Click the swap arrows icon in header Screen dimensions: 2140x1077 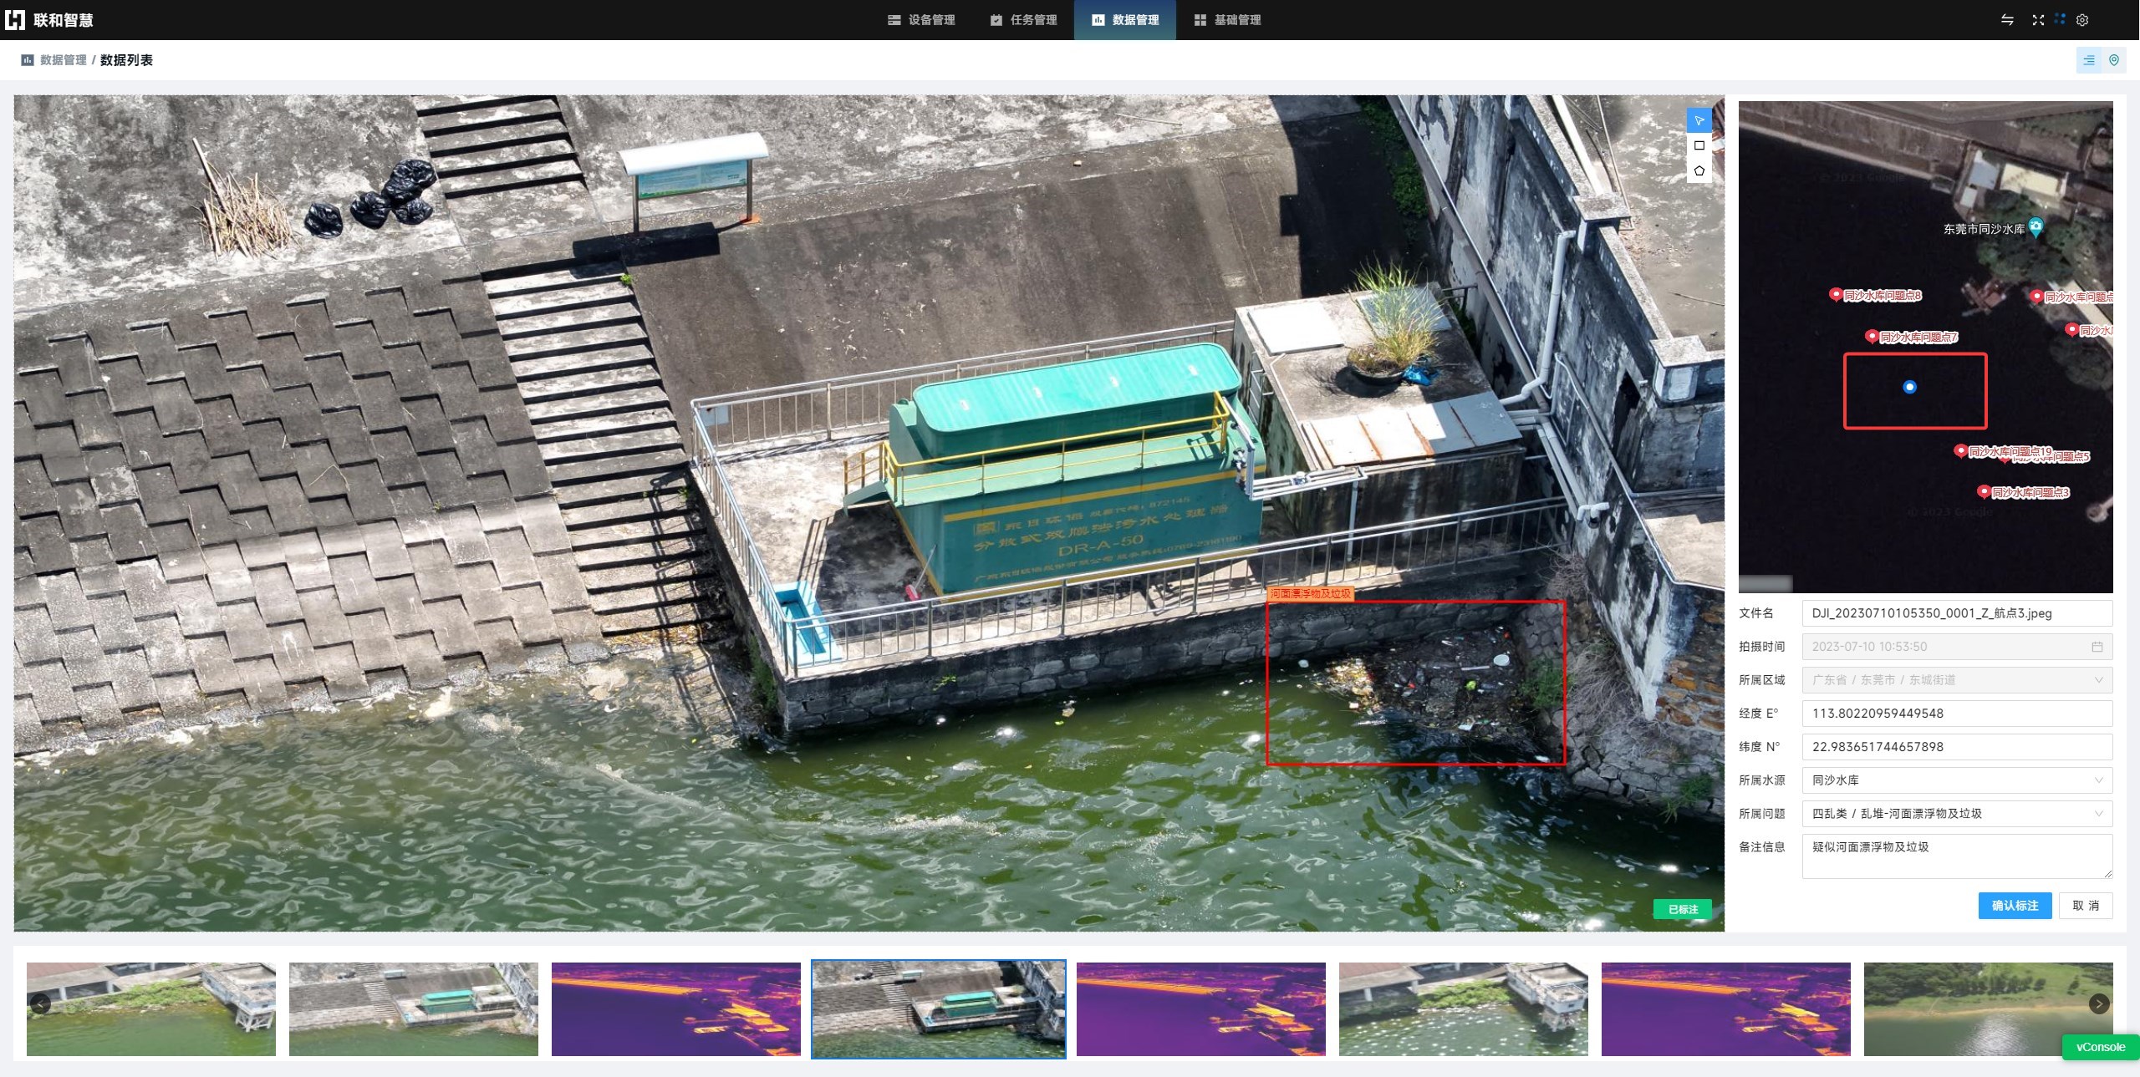tap(2007, 19)
